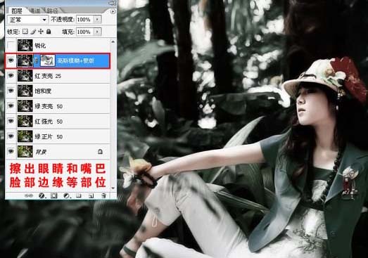The height and width of the screenshot is (258, 368).
Task: Click the create new layer icon
Action: point(91,195)
